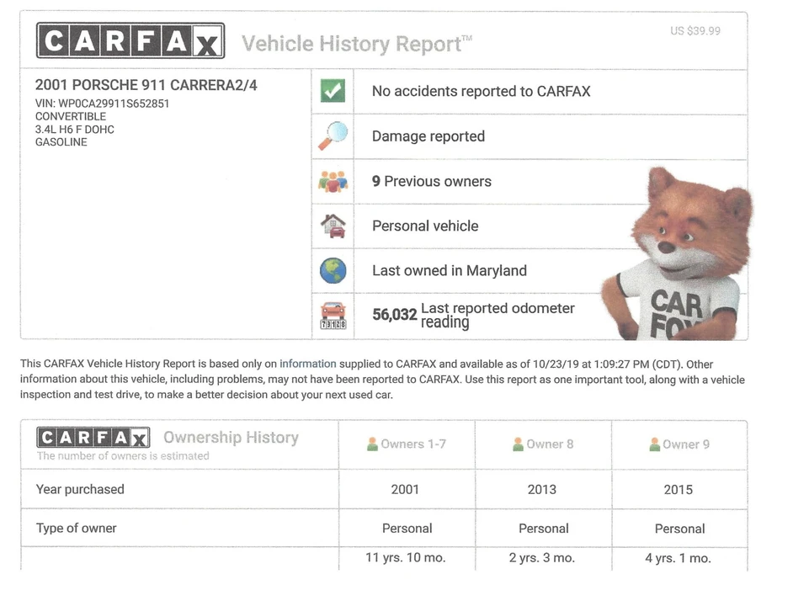Click 'Personal' under Owner 8
The height and width of the screenshot is (606, 793).
click(x=544, y=528)
